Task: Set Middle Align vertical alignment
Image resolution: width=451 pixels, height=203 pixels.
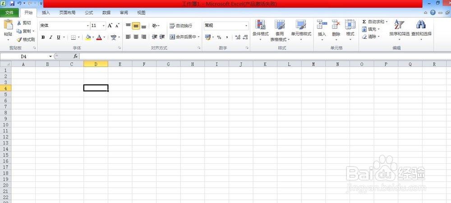Action: 136,26
